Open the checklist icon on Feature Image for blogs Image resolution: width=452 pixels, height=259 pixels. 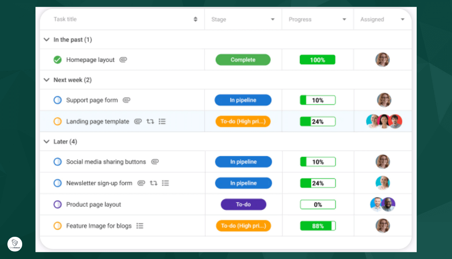tap(139, 226)
